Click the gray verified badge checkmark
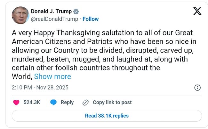 tap(76, 11)
